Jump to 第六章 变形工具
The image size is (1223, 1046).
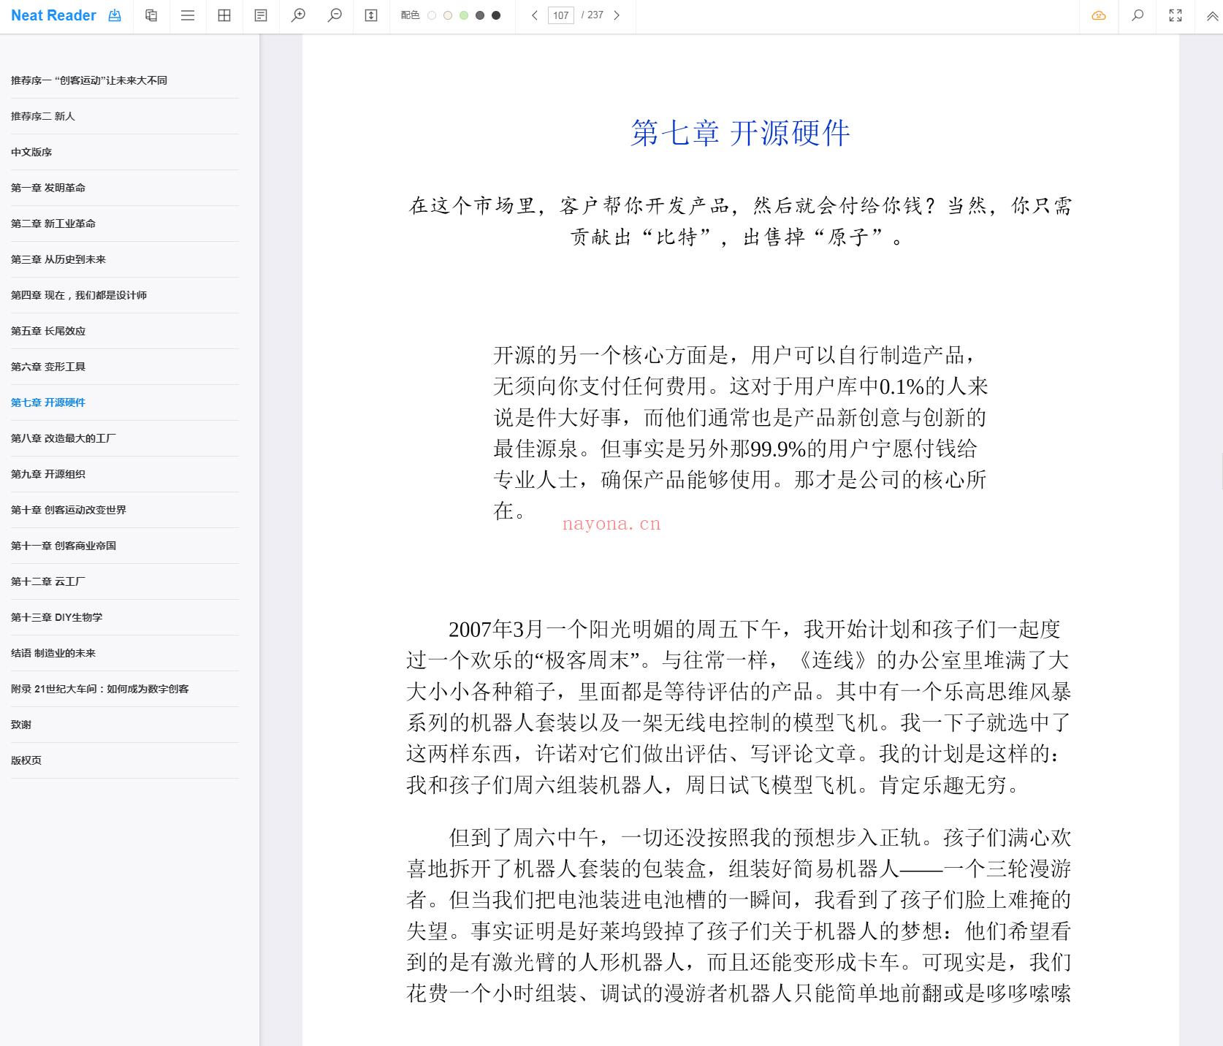point(48,367)
